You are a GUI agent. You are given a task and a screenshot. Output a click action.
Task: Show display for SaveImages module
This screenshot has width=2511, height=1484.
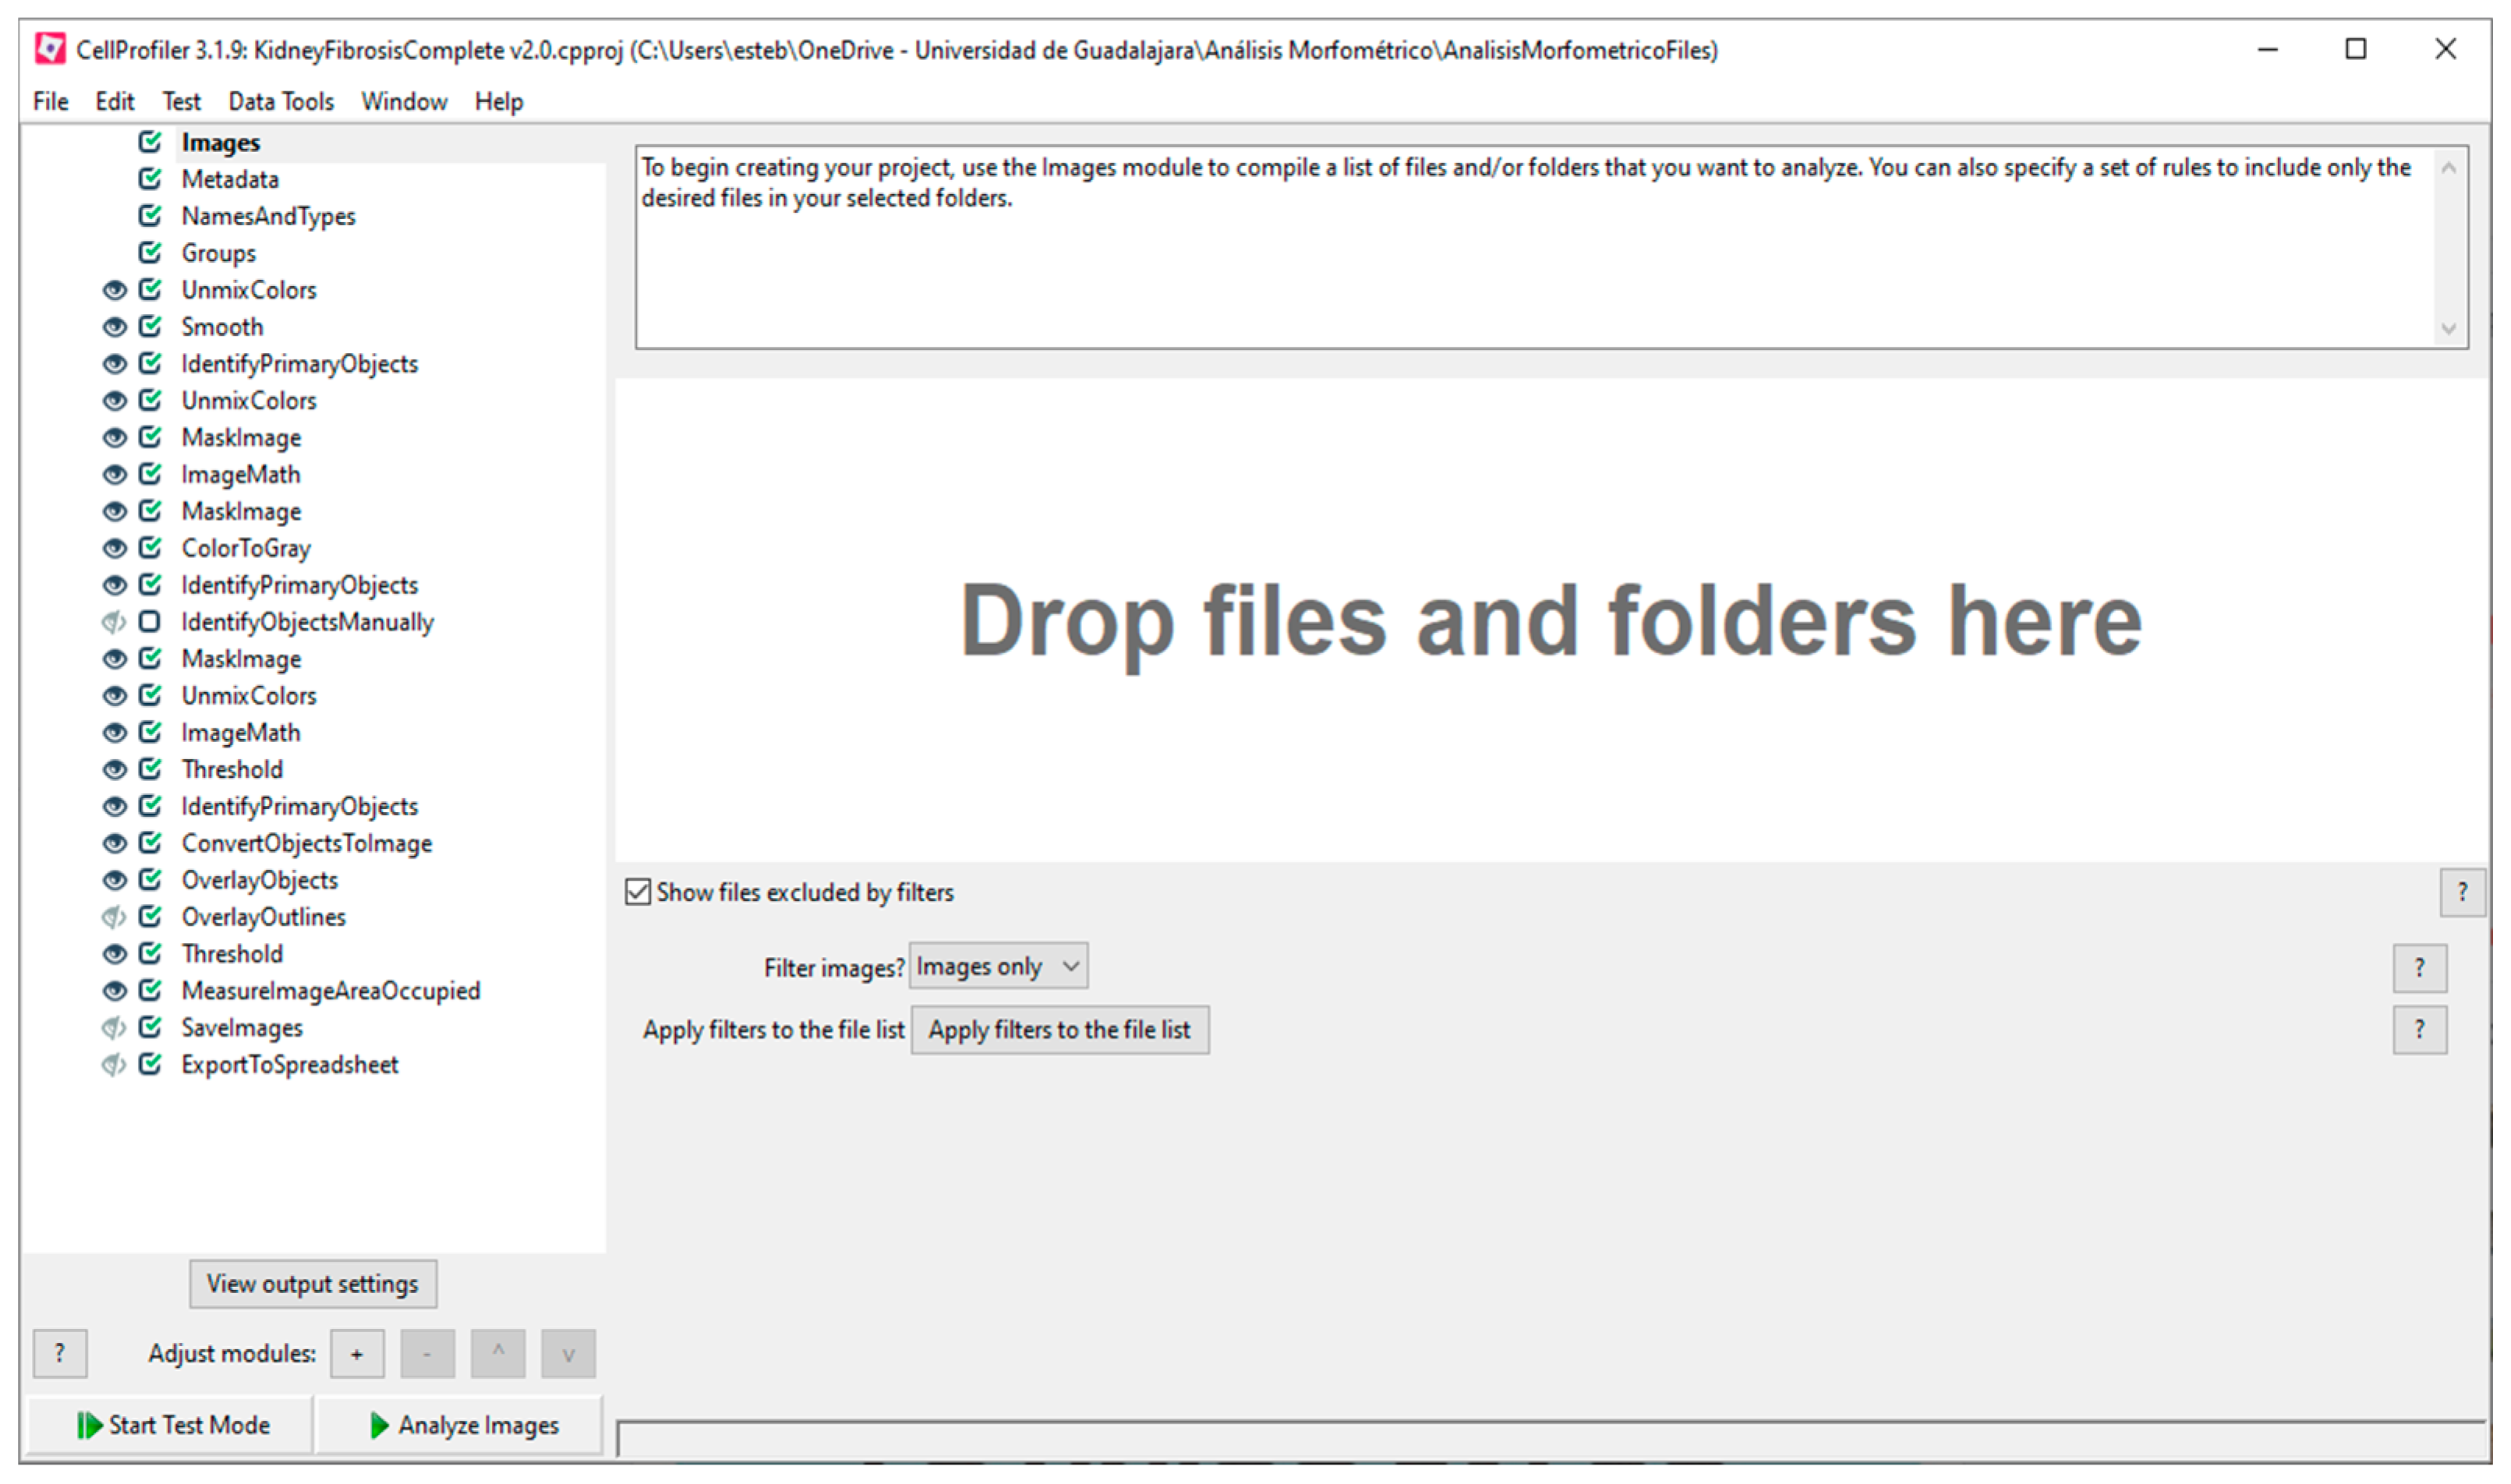114,1028
